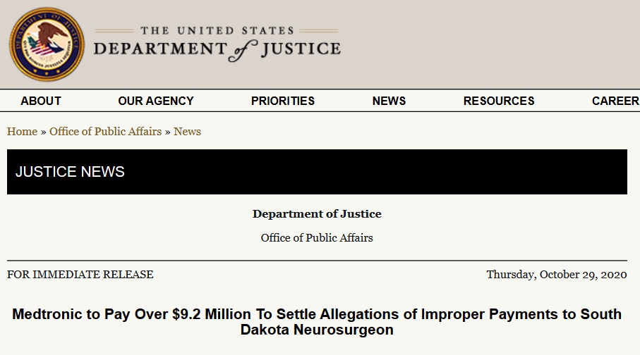Click centered Office of Public Affairs subheading
The image size is (640, 355).
pyautogui.click(x=317, y=237)
